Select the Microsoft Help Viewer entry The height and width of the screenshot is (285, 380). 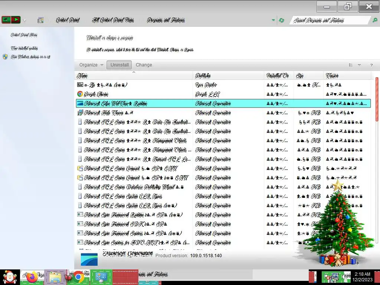pyautogui.click(x=108, y=113)
